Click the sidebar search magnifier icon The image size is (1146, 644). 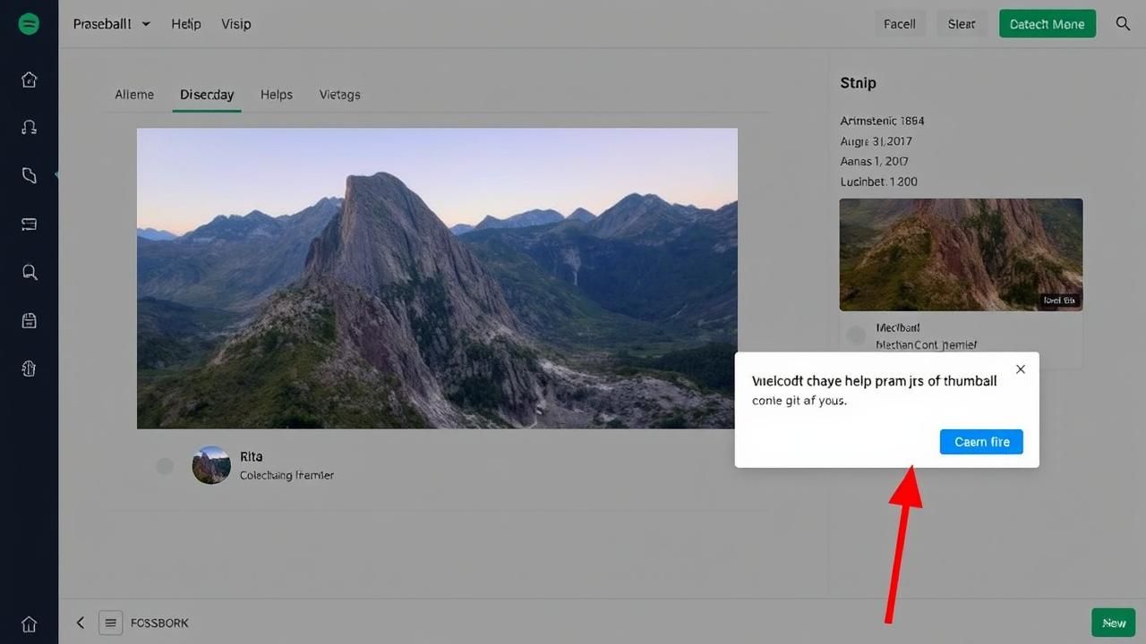point(29,272)
